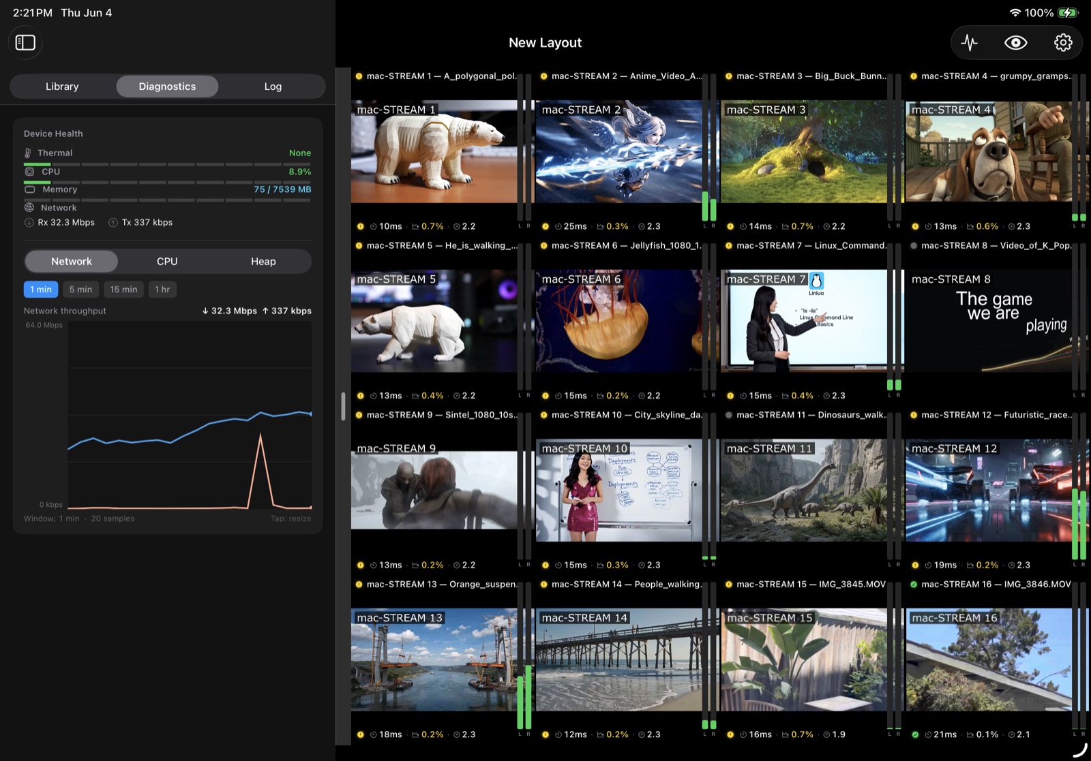Click the gray status dot for mac-STREAM 11
Screen dimensions: 1091x761
point(729,415)
